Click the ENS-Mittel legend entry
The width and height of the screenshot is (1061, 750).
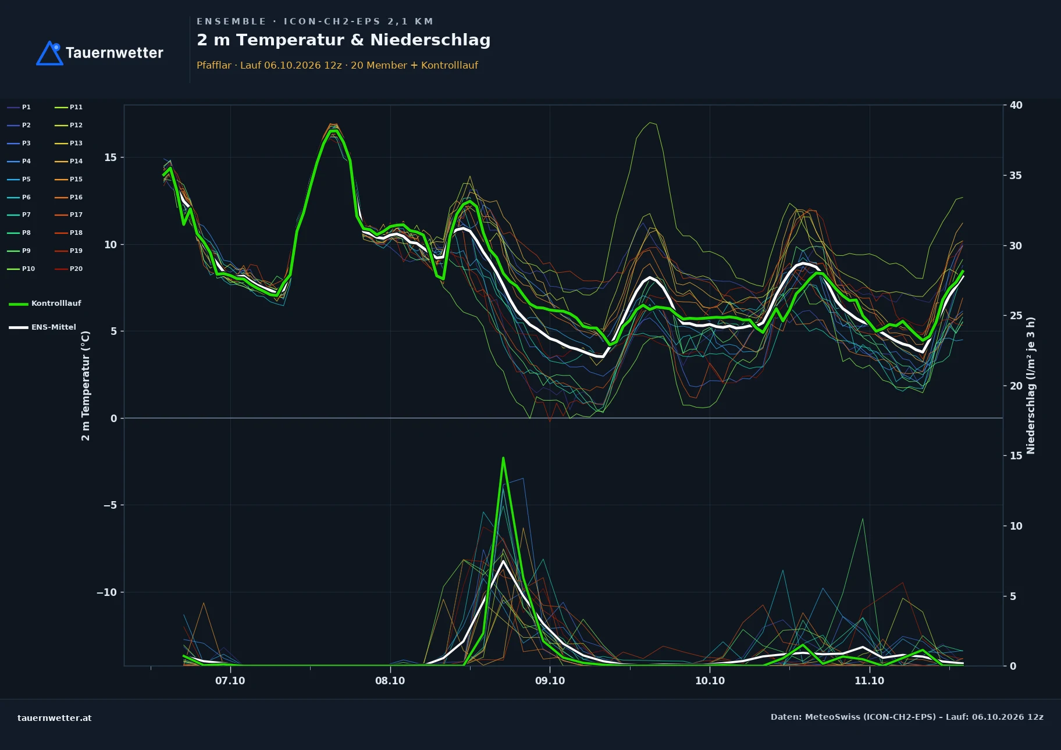43,327
